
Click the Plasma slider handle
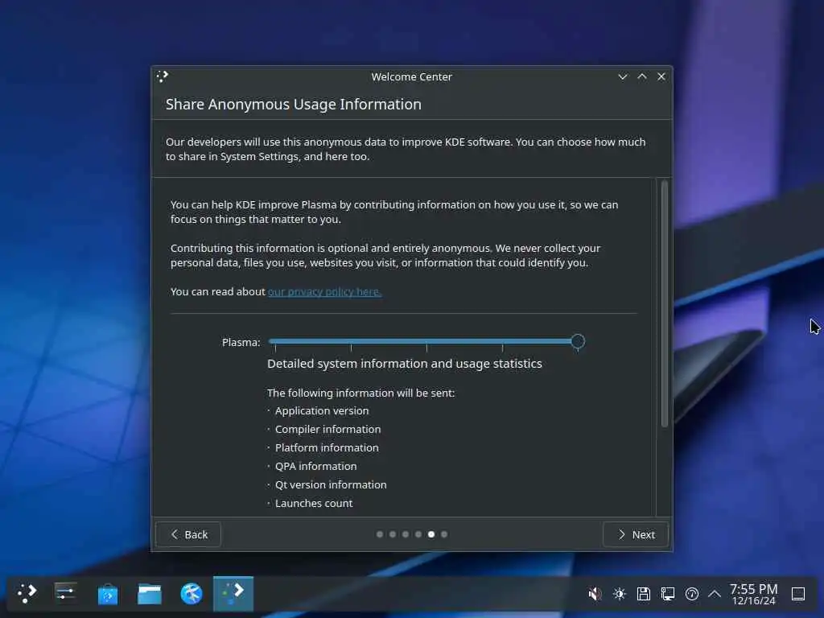click(578, 341)
